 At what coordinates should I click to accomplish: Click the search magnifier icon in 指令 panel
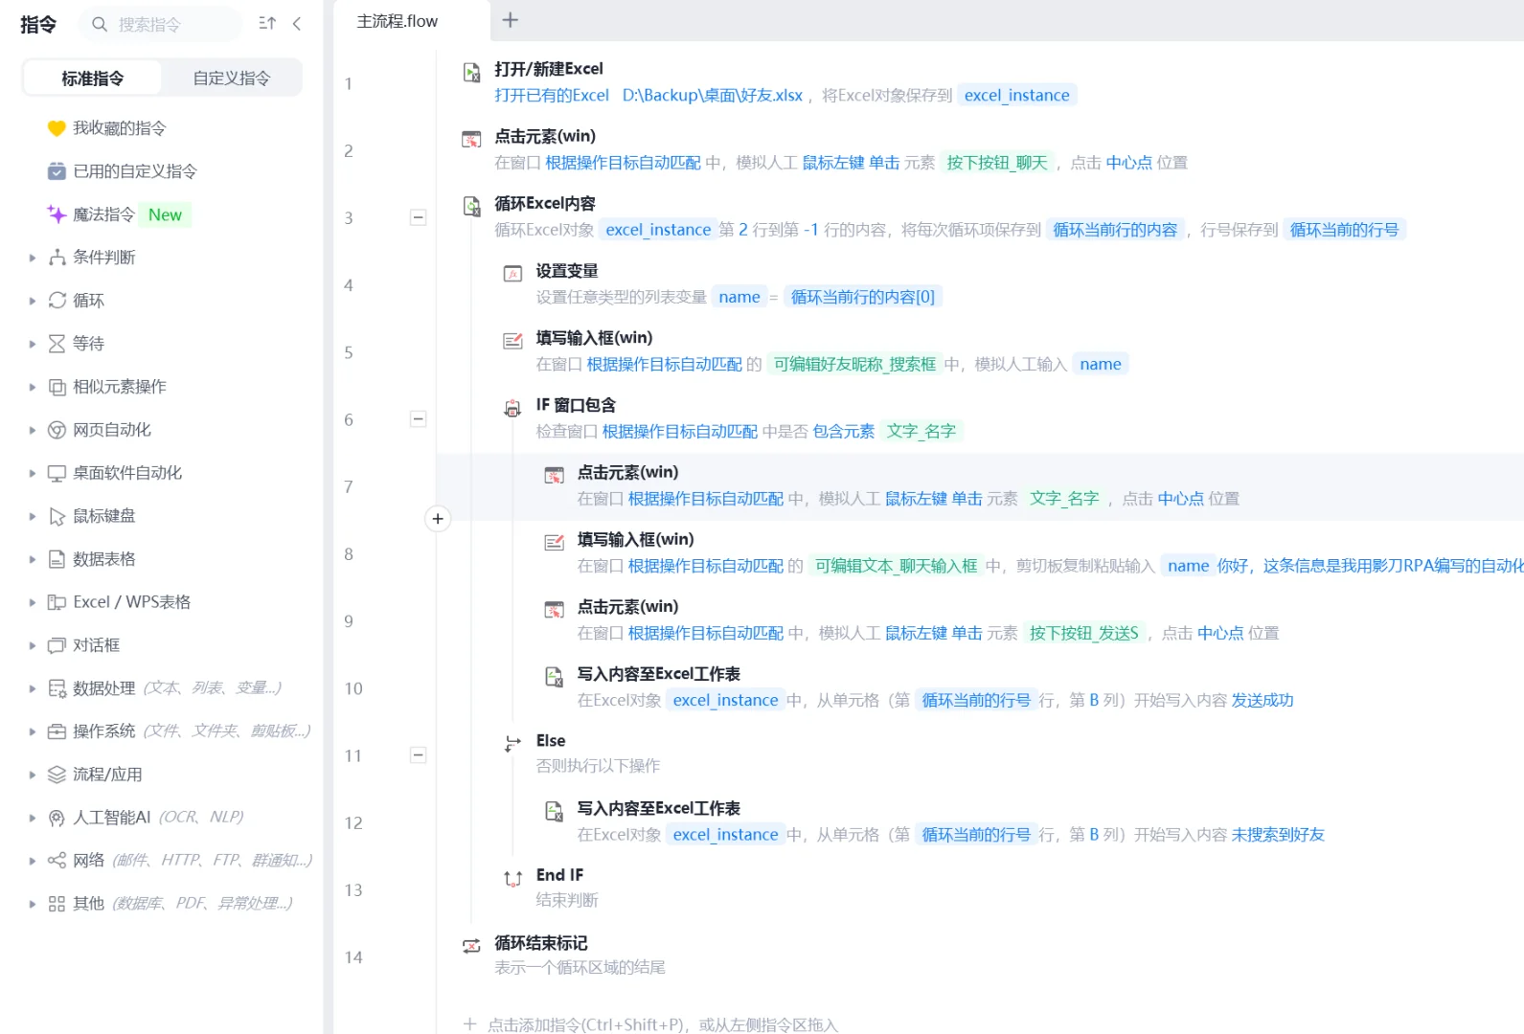(x=99, y=24)
